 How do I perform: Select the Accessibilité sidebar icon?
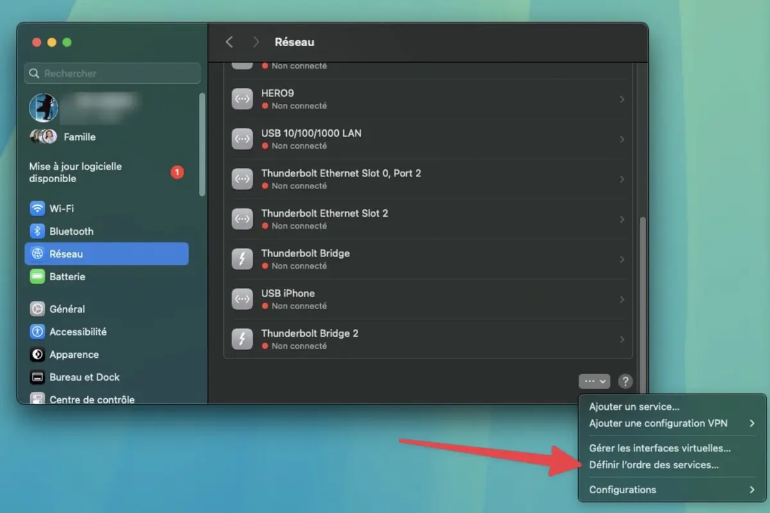click(x=37, y=332)
